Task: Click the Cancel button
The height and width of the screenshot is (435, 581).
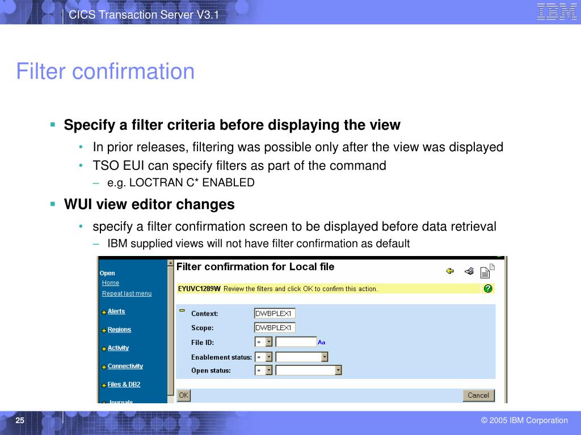Action: (478, 395)
